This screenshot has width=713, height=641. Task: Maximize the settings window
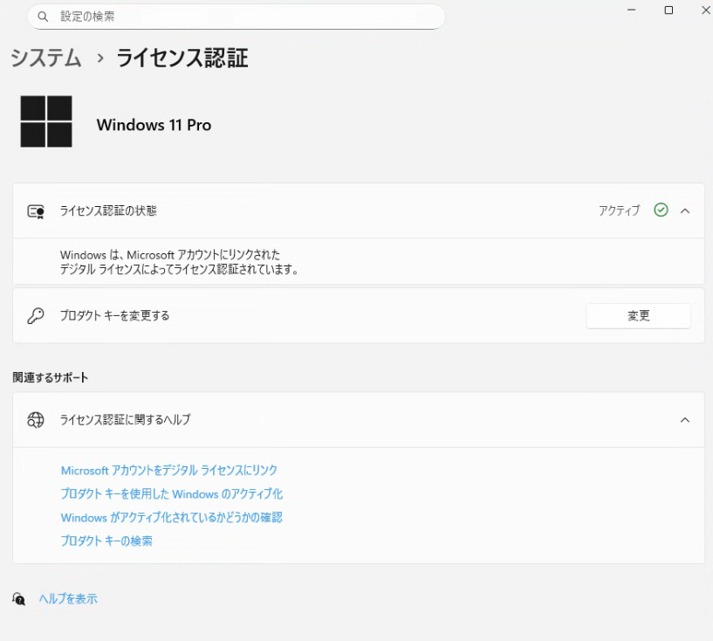(668, 10)
